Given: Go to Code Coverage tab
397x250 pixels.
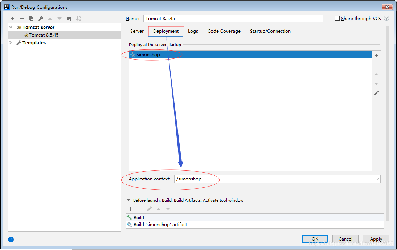Looking at the screenshot, I should click(224, 31).
